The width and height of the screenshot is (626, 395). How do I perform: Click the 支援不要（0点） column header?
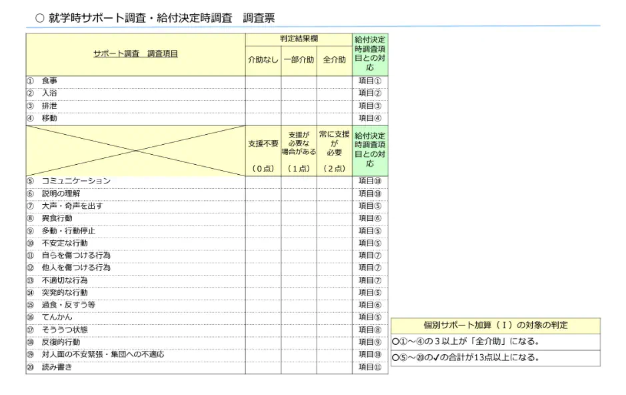[263, 151]
